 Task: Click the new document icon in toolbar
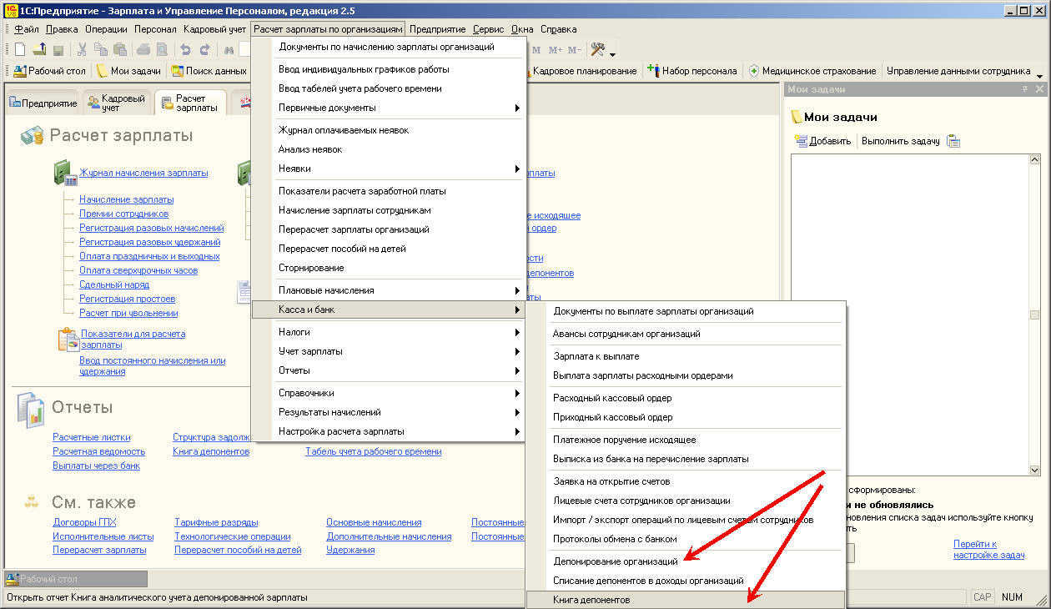click(20, 50)
